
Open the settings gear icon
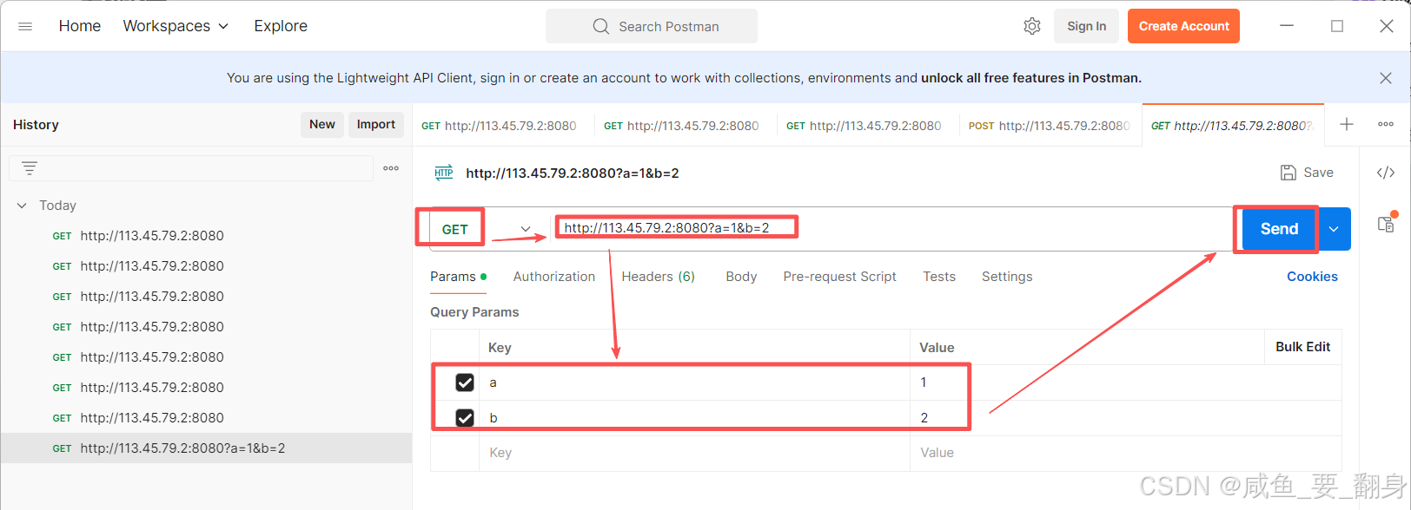pos(1032,26)
